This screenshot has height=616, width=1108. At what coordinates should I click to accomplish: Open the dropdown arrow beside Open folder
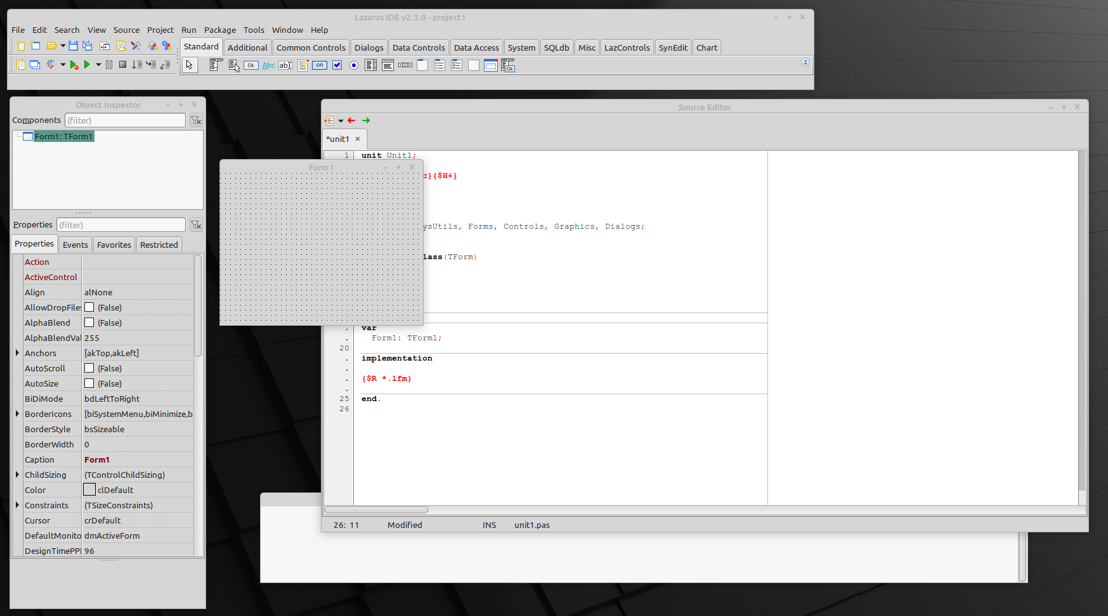(x=63, y=46)
